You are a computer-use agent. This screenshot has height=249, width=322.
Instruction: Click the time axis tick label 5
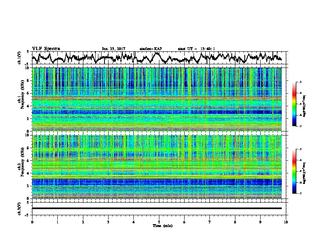(159, 222)
